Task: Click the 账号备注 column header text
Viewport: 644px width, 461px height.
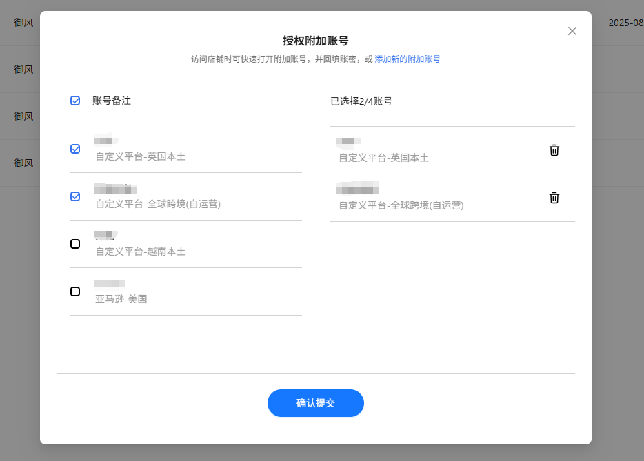Action: pyautogui.click(x=112, y=101)
